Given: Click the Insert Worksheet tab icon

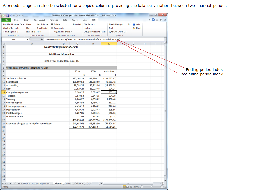Looking at the screenshot, I should 88,183.
